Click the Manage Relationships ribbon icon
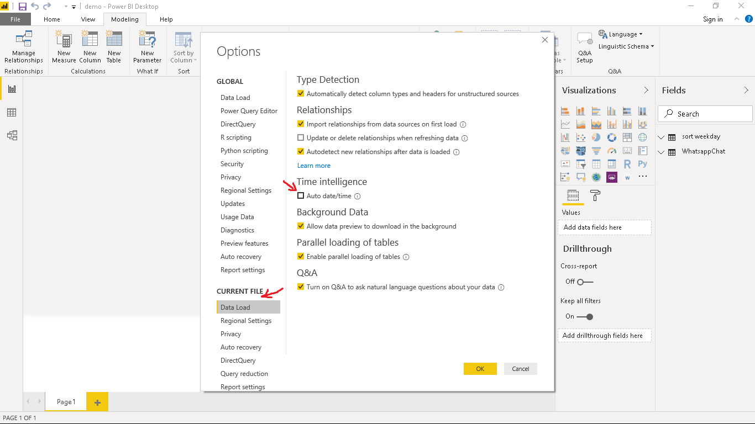Image resolution: width=755 pixels, height=424 pixels. coord(24,47)
